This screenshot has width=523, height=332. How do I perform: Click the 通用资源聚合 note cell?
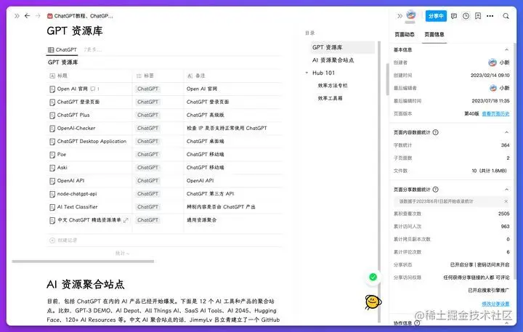201,220
